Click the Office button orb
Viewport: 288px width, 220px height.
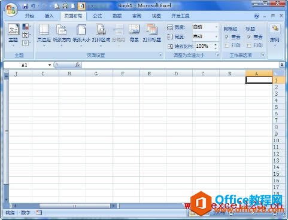(x=11, y=10)
